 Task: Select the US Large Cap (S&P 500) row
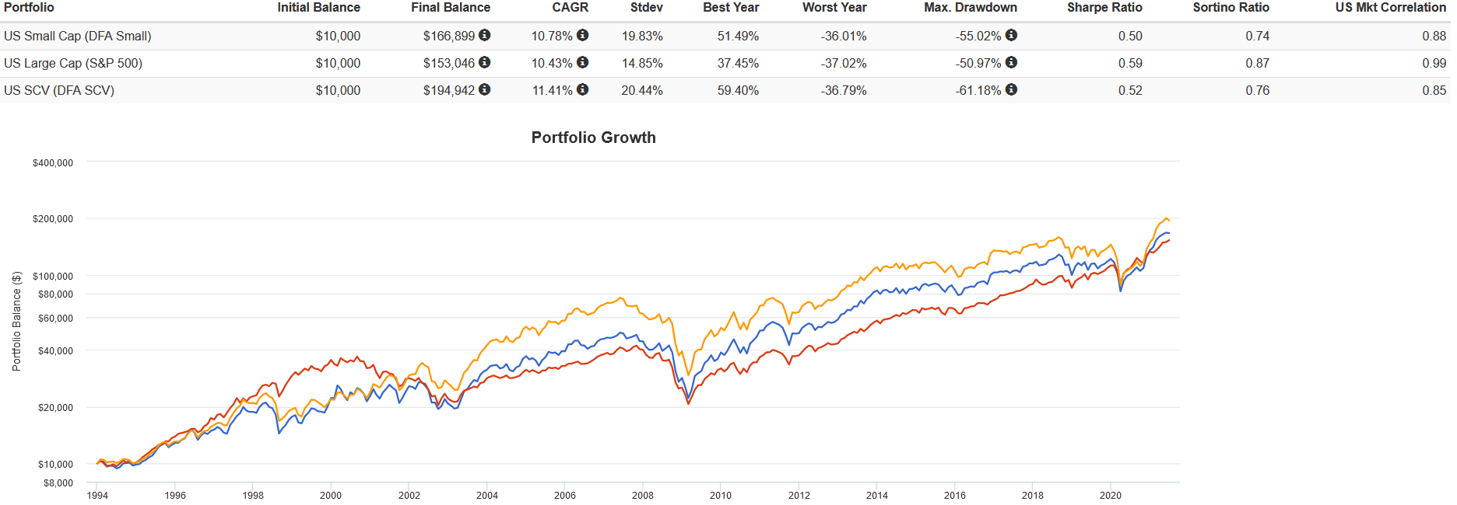tap(73, 64)
